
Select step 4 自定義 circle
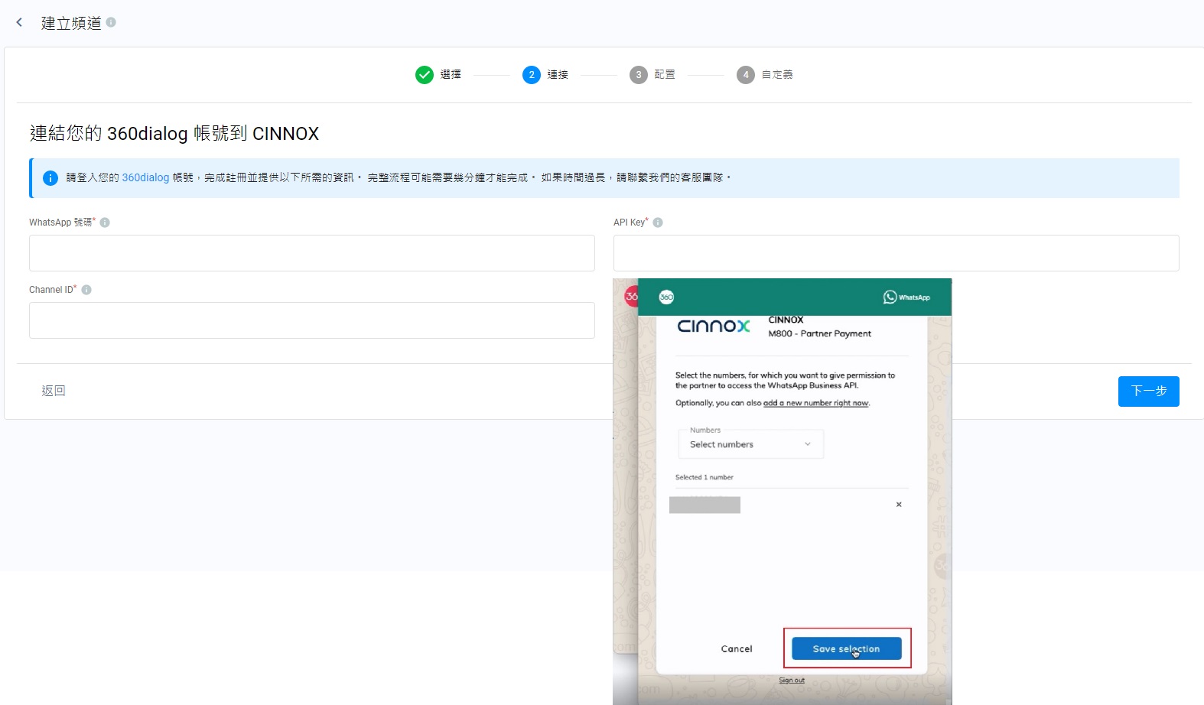pos(746,74)
